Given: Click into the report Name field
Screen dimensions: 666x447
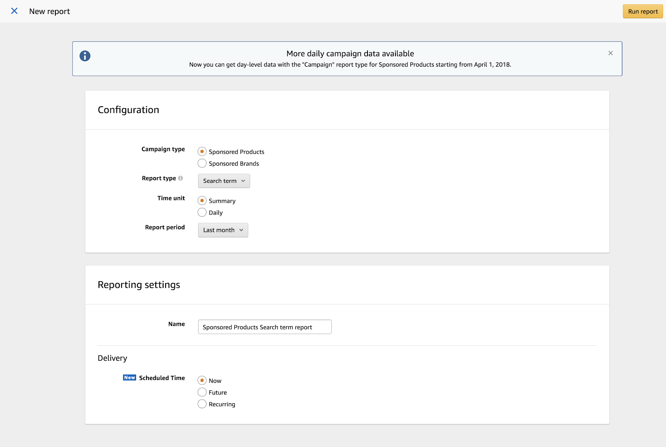Looking at the screenshot, I should pos(265,327).
